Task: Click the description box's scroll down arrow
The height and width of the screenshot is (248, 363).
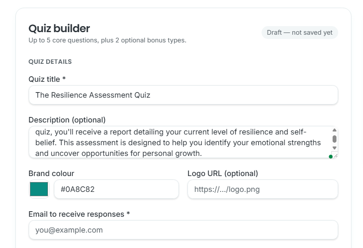Action: (334, 148)
